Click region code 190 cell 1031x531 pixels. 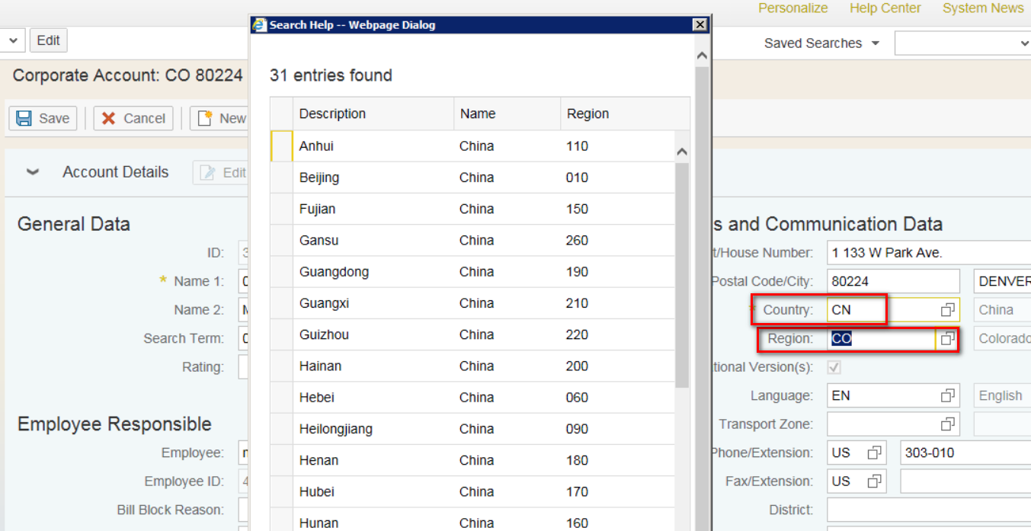(x=617, y=272)
